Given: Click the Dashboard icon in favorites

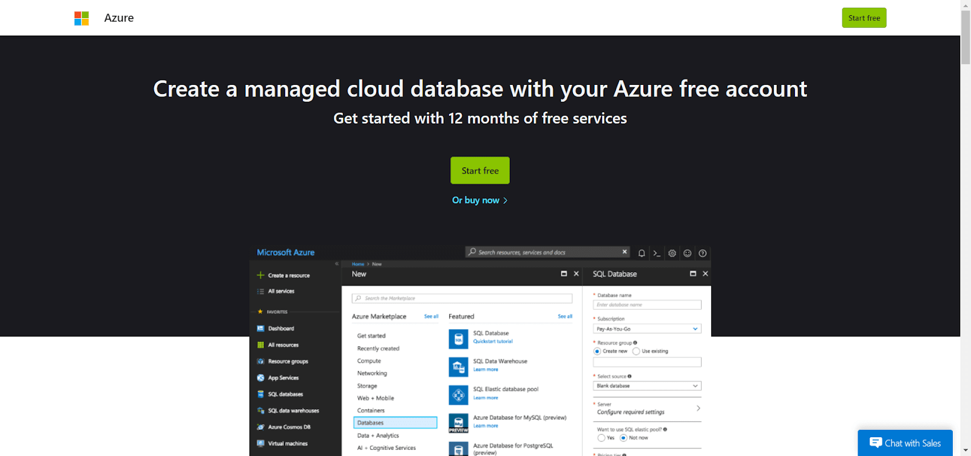Looking at the screenshot, I should point(260,328).
